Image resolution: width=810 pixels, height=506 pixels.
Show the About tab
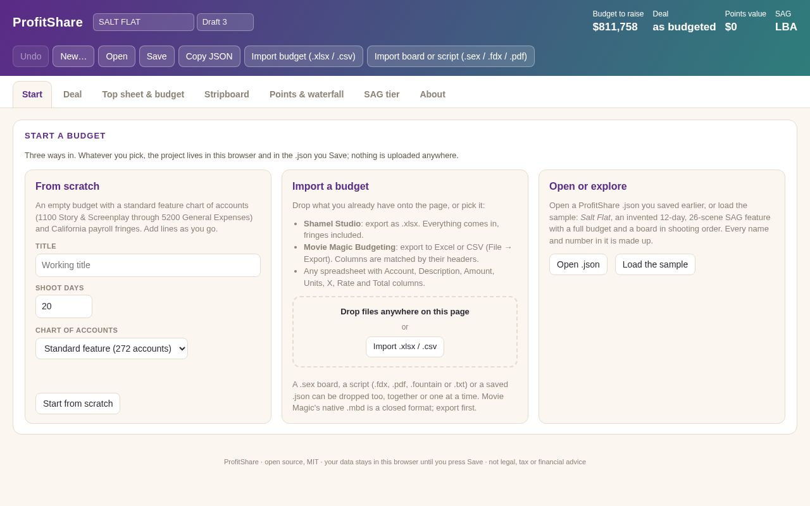432,94
